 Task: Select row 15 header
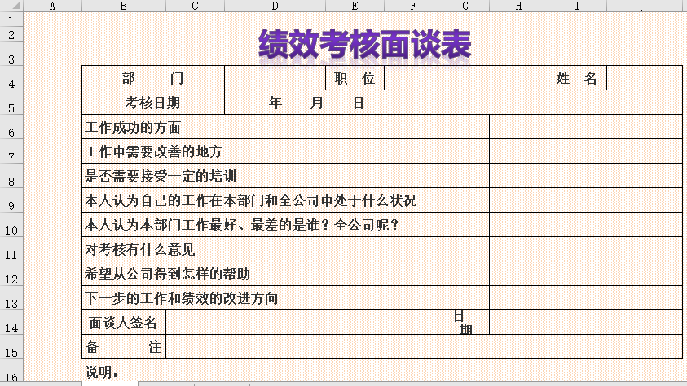point(11,352)
